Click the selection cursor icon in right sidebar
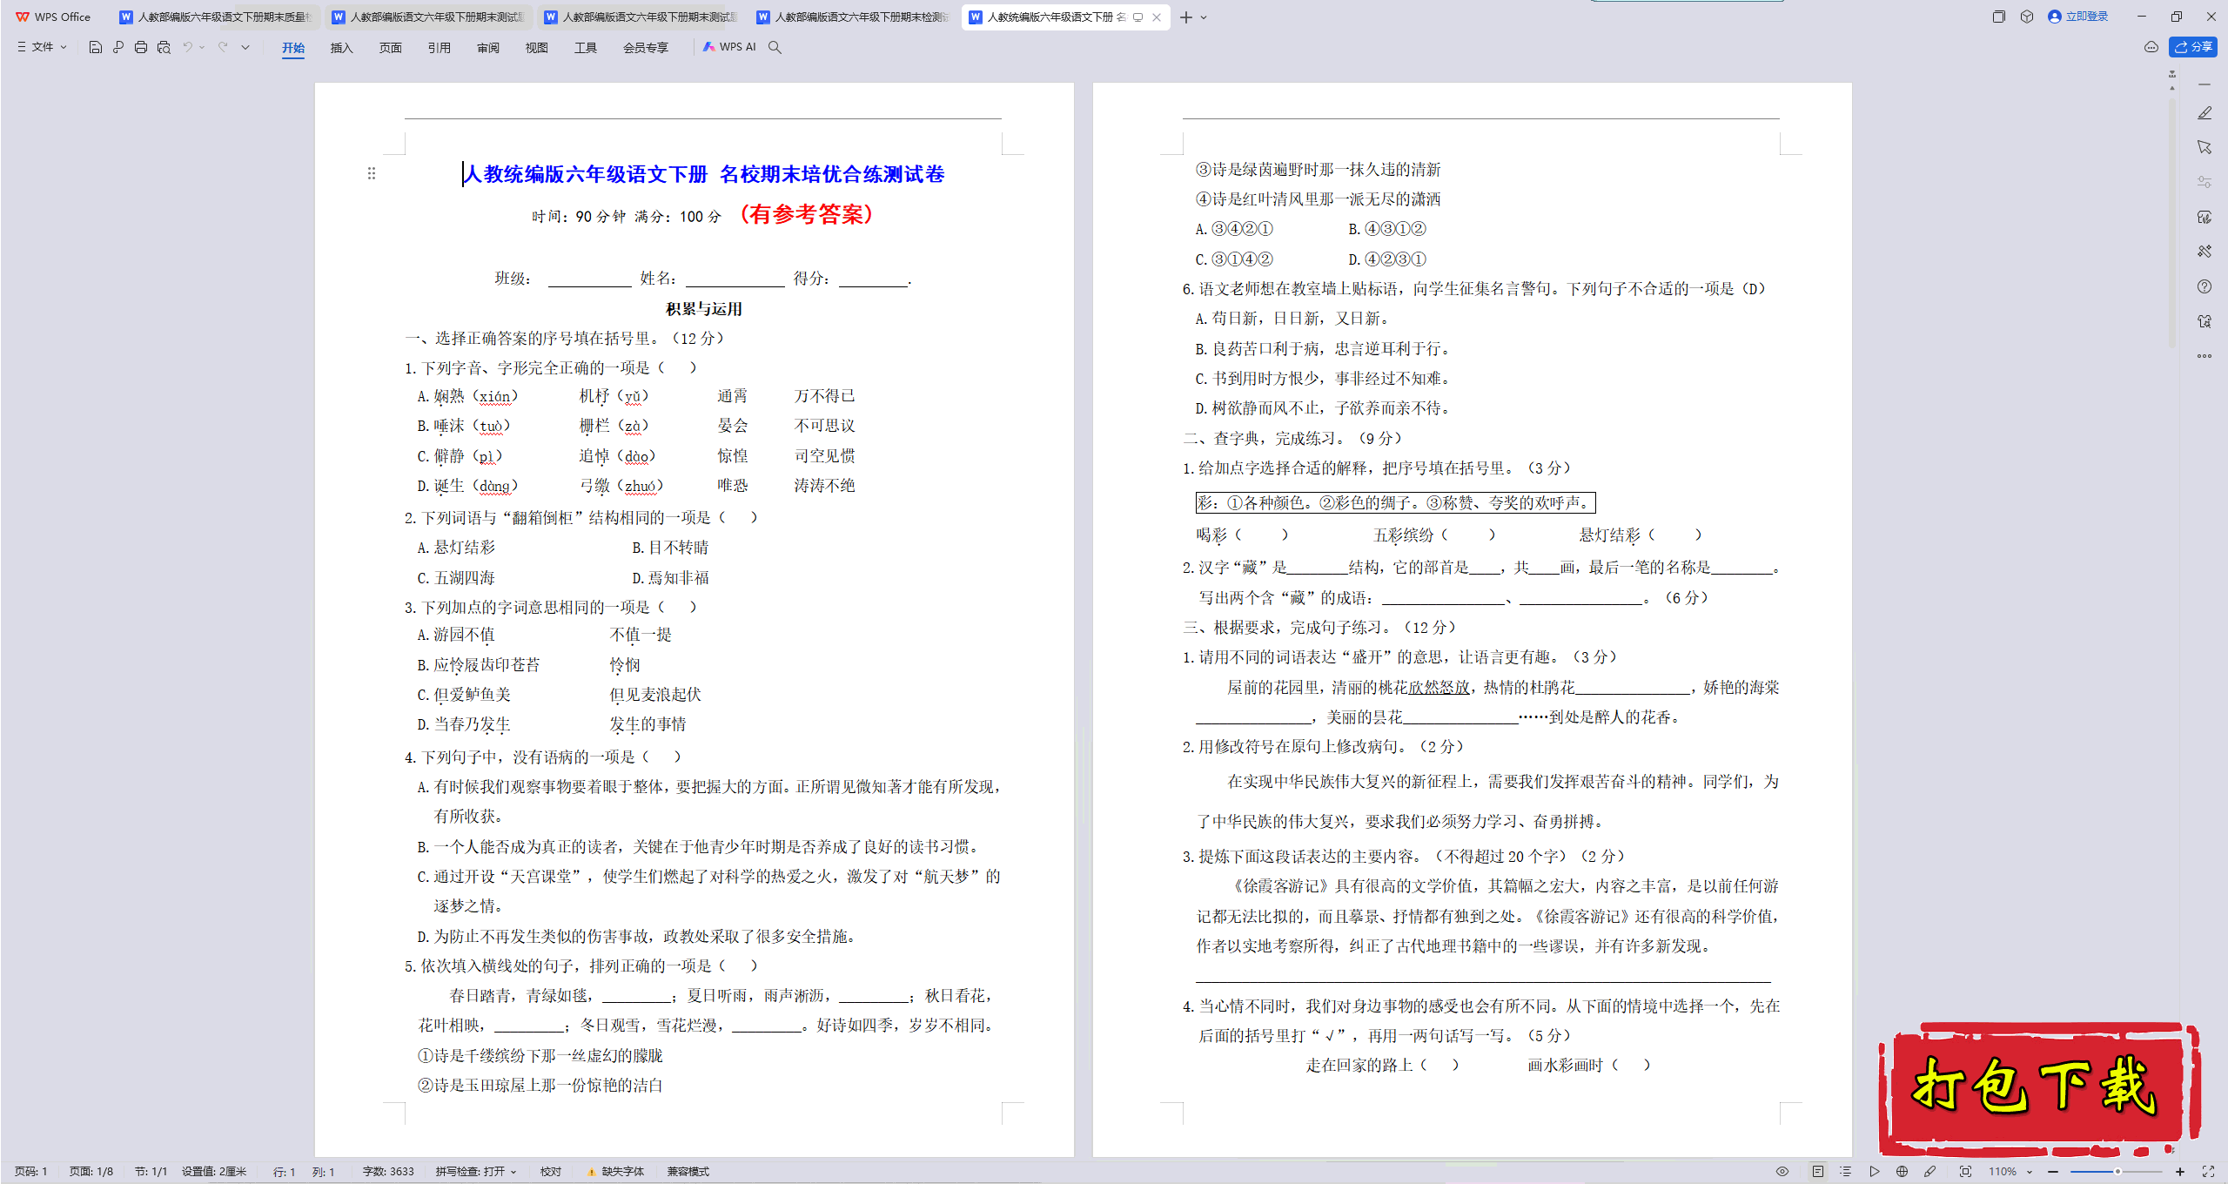 pyautogui.click(x=2205, y=147)
